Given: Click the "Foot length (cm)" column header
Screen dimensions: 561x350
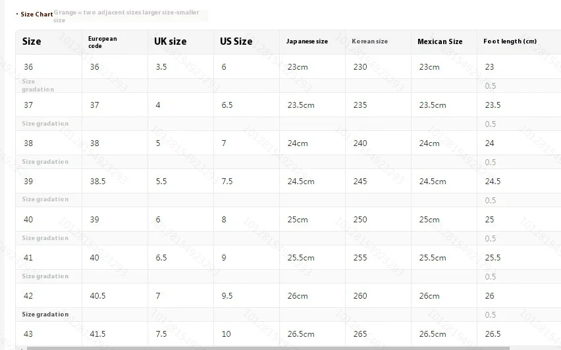Looking at the screenshot, I should click(510, 41).
